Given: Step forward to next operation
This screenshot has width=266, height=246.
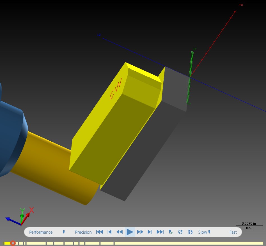Looking at the screenshot, I should coord(150,232).
